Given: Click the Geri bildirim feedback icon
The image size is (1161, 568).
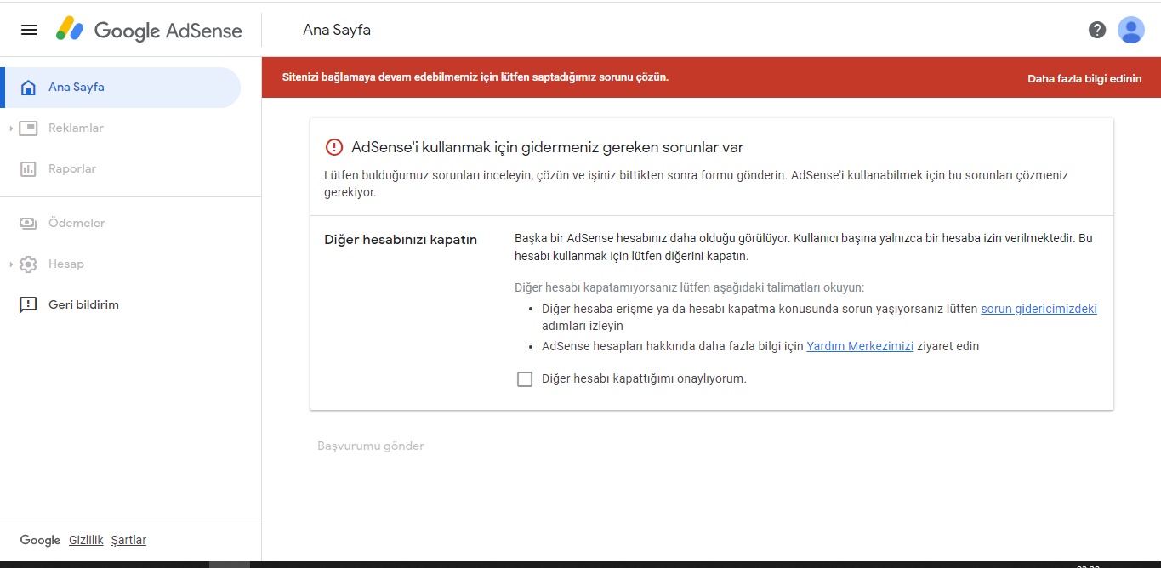Looking at the screenshot, I should 28,305.
